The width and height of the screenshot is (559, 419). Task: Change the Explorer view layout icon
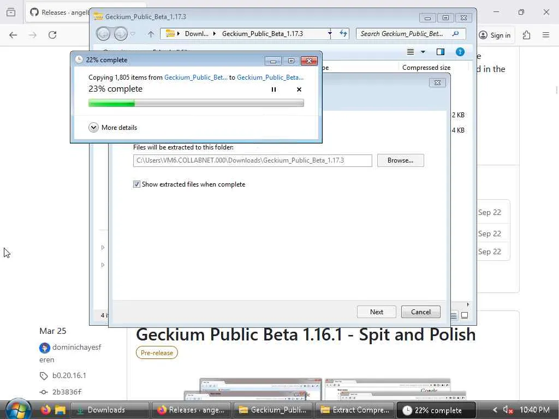tap(411, 52)
